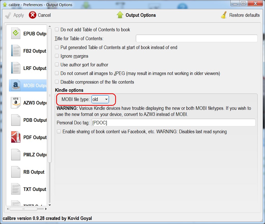
Task: Click the Restore defaults broom icon
Action: (x=224, y=15)
